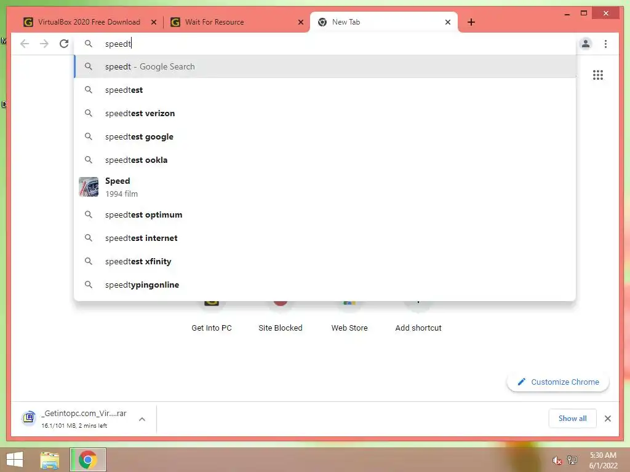The image size is (630, 472).
Task: Select the New Tab tab
Action: coord(384,22)
